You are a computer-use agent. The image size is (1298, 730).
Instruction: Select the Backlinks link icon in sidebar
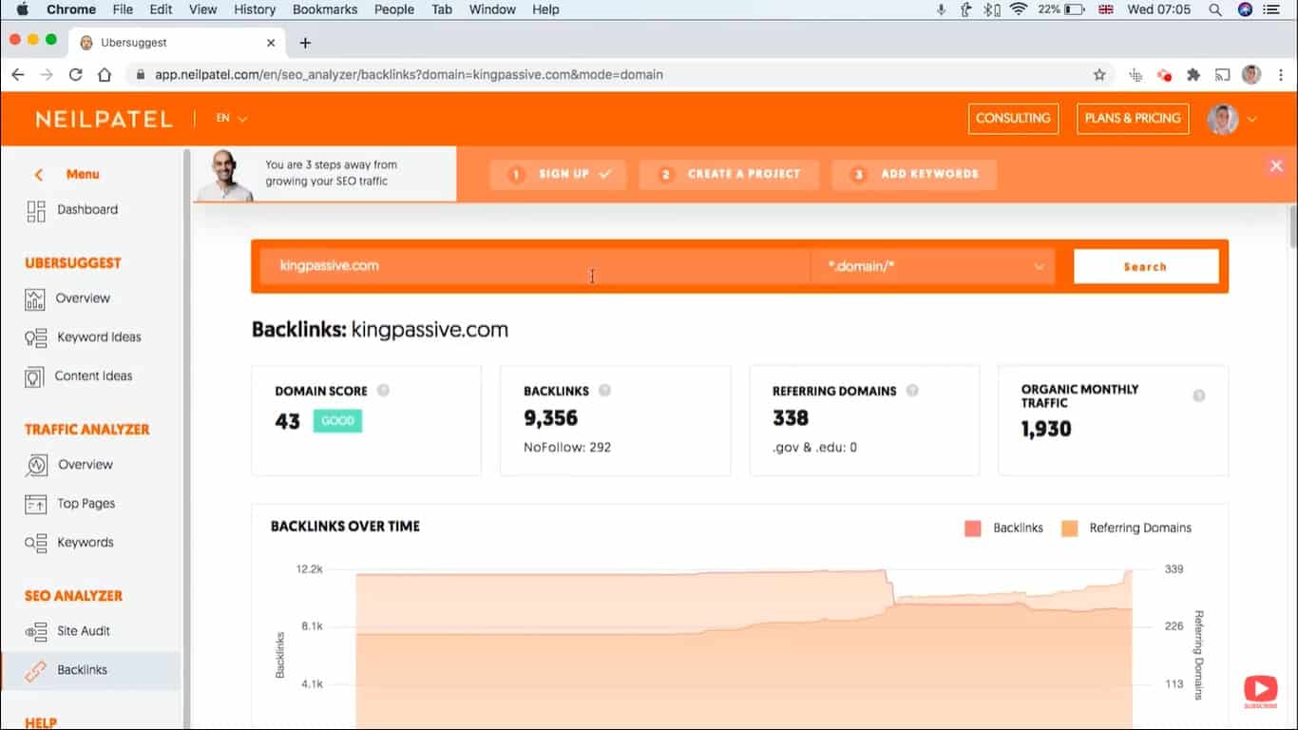pyautogui.click(x=35, y=670)
